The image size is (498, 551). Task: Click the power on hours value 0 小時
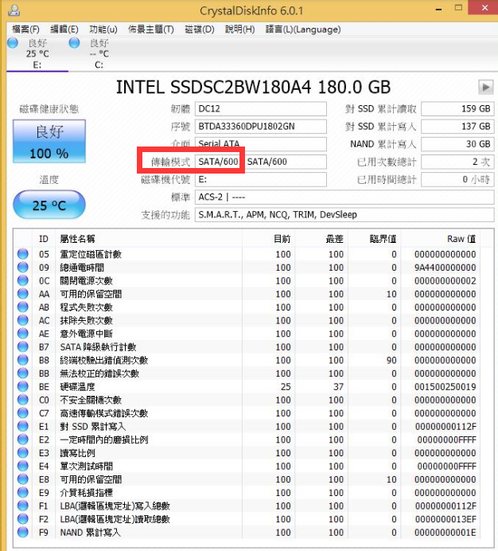[x=457, y=180]
